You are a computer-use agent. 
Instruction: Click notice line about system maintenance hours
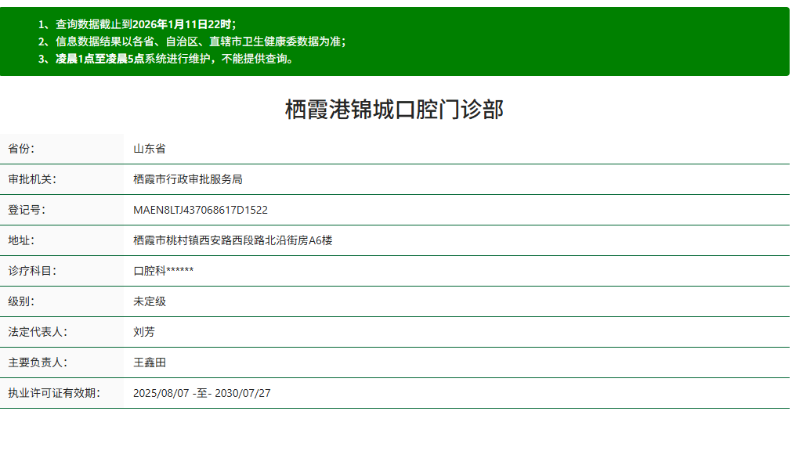(x=172, y=61)
